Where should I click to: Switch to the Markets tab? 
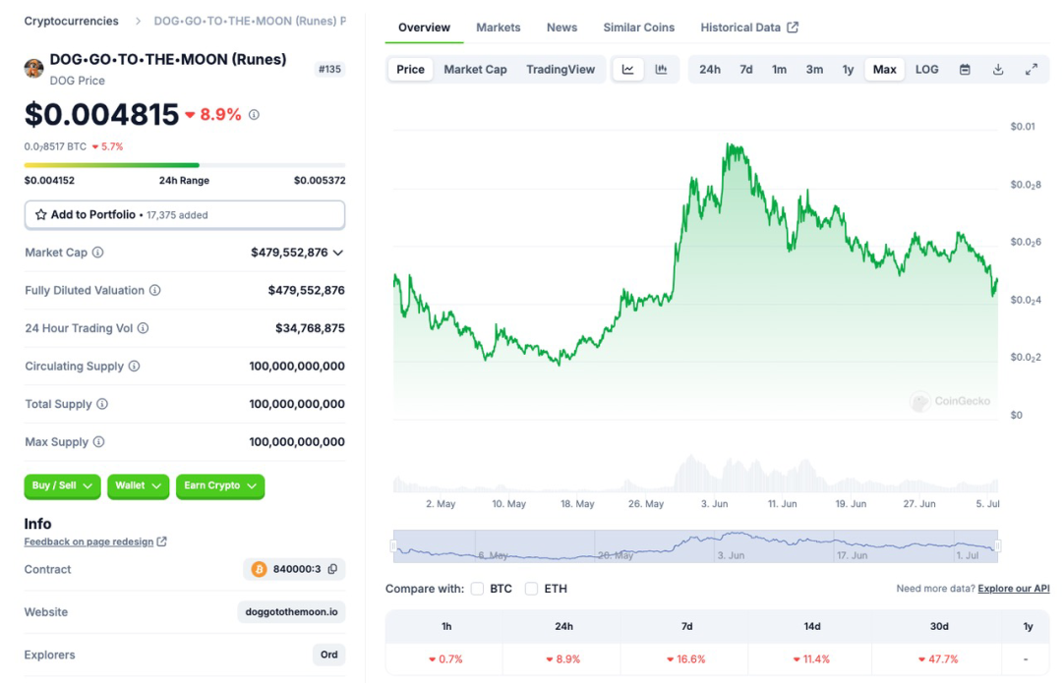[498, 28]
